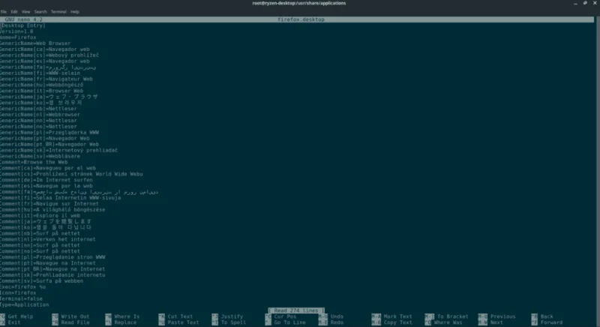Screen dimensions: 600x327
Task: Click the 'GNU nano 4.2' header text
Action: click(x=24, y=19)
